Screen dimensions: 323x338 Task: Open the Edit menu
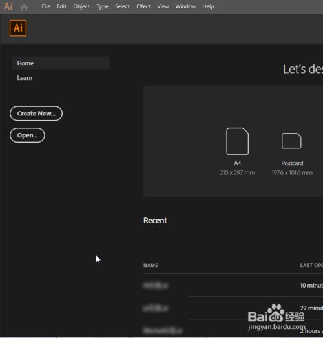[x=62, y=6]
